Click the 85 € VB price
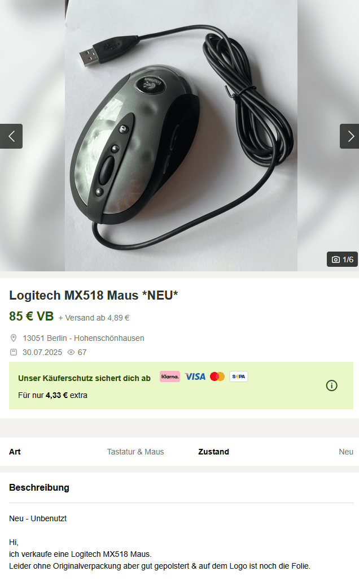Screen dimensions: 359x580 [x=32, y=316]
